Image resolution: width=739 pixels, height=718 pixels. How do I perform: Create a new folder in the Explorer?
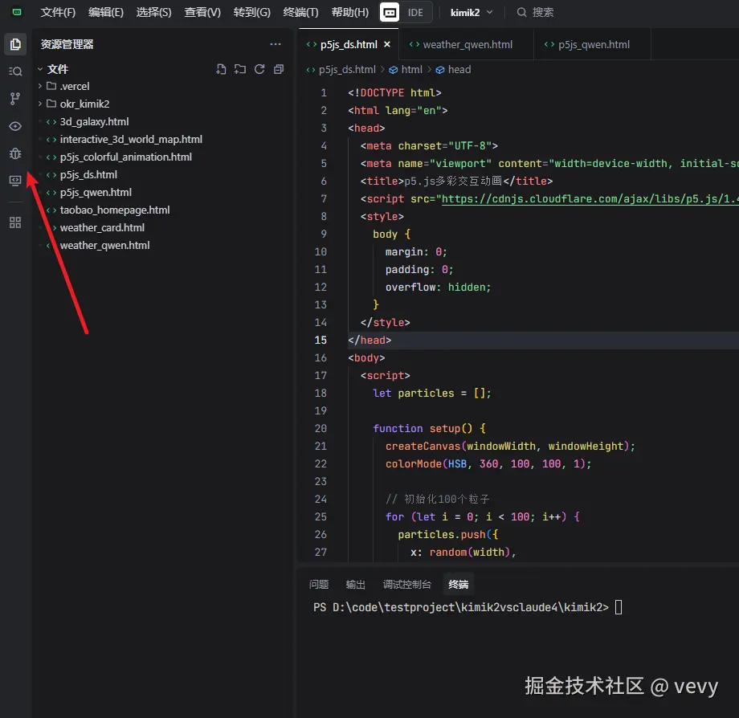[240, 70]
